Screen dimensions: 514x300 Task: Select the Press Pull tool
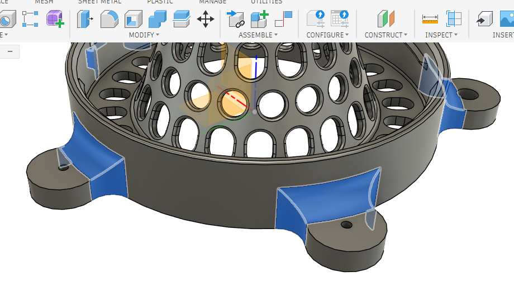[x=84, y=20]
